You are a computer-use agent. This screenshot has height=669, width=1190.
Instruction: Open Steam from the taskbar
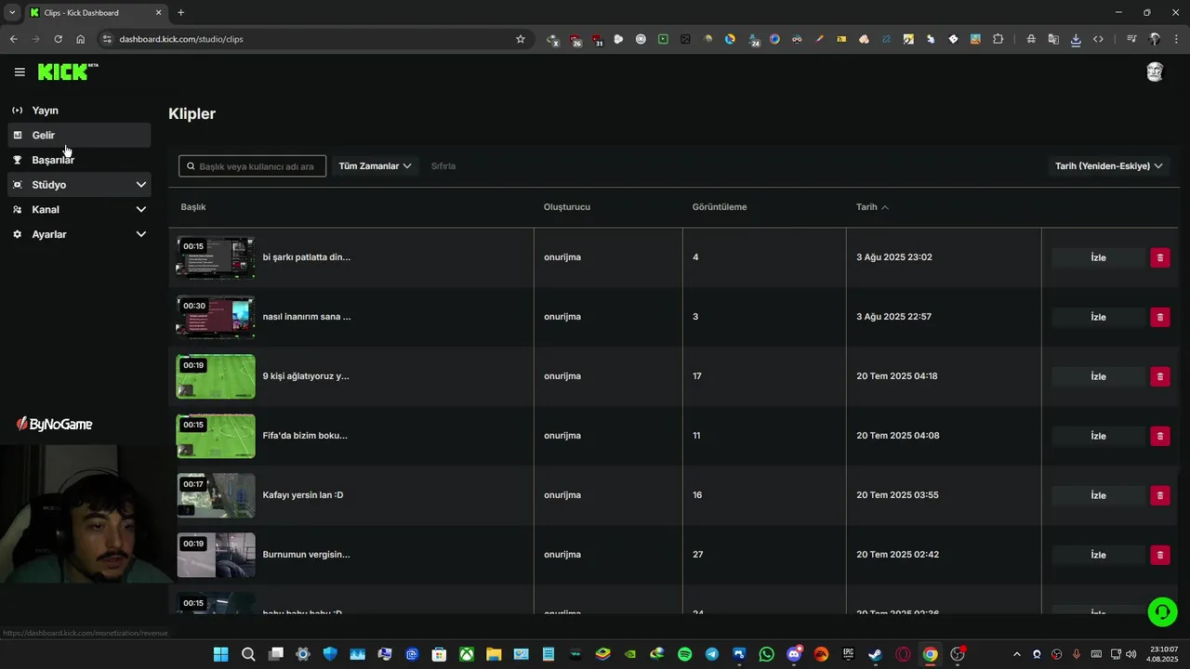(x=875, y=654)
